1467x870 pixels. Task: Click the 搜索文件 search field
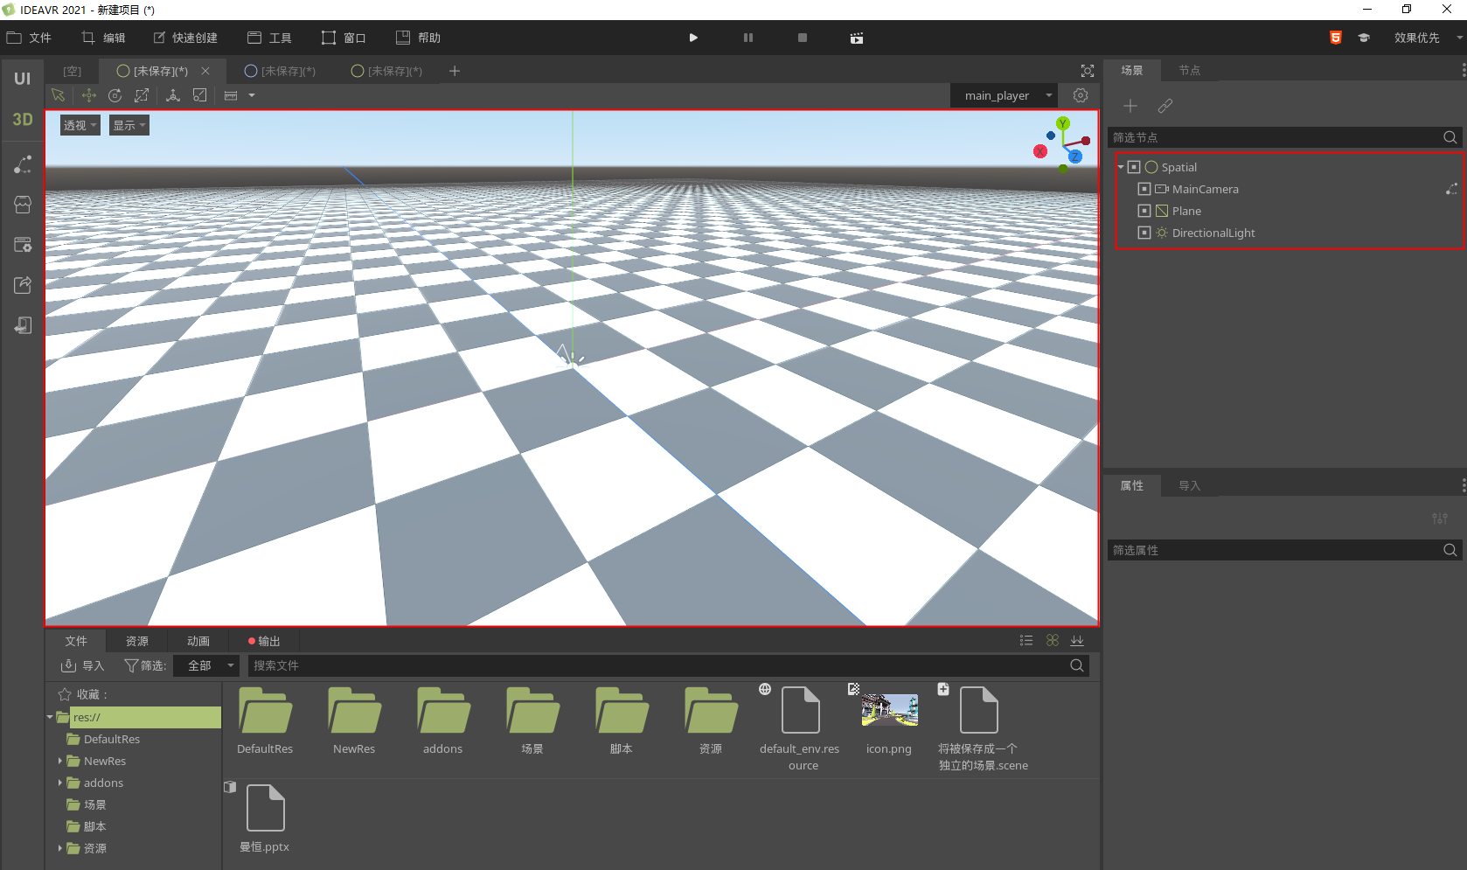pos(668,665)
